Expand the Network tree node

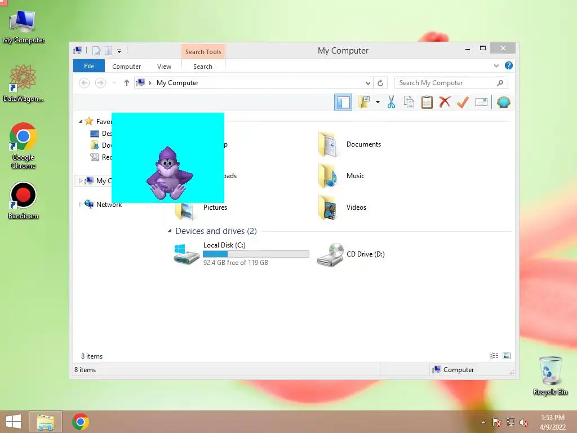(x=81, y=204)
